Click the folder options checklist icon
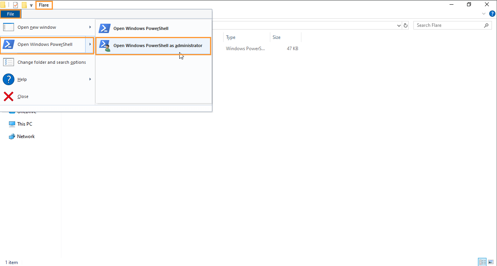The height and width of the screenshot is (266, 497). [x=9, y=62]
